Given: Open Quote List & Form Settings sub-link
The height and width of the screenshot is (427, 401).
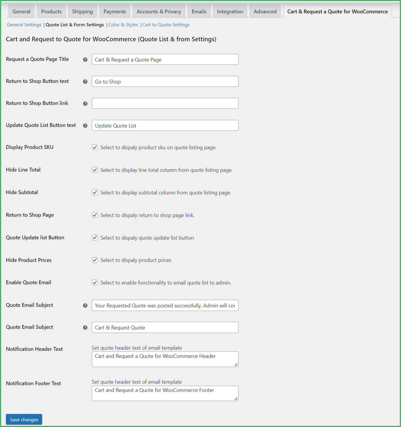Looking at the screenshot, I should [75, 25].
